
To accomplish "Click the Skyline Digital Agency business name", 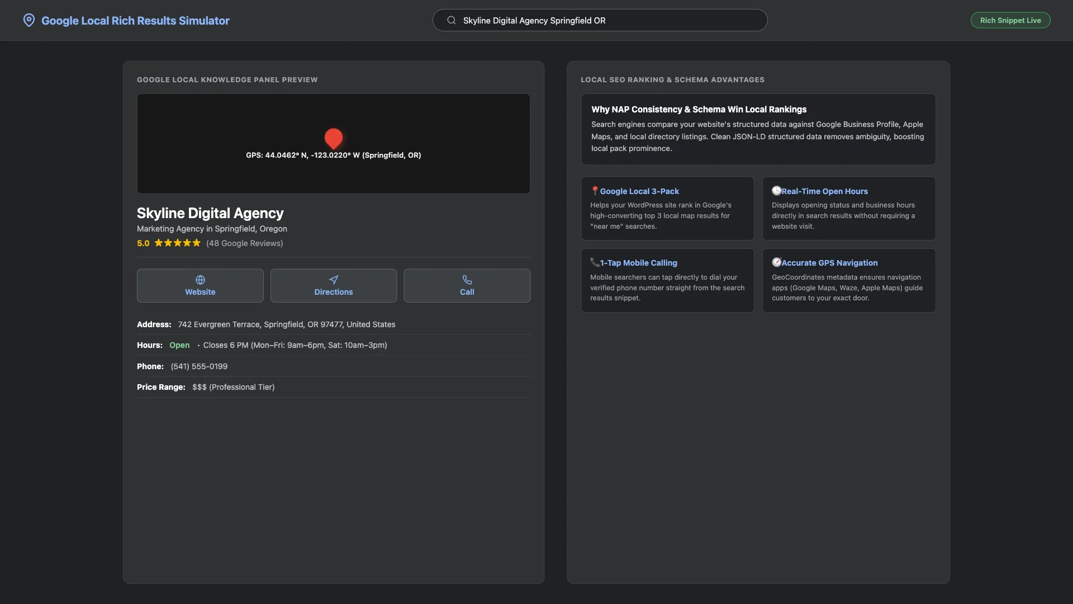I will (210, 213).
